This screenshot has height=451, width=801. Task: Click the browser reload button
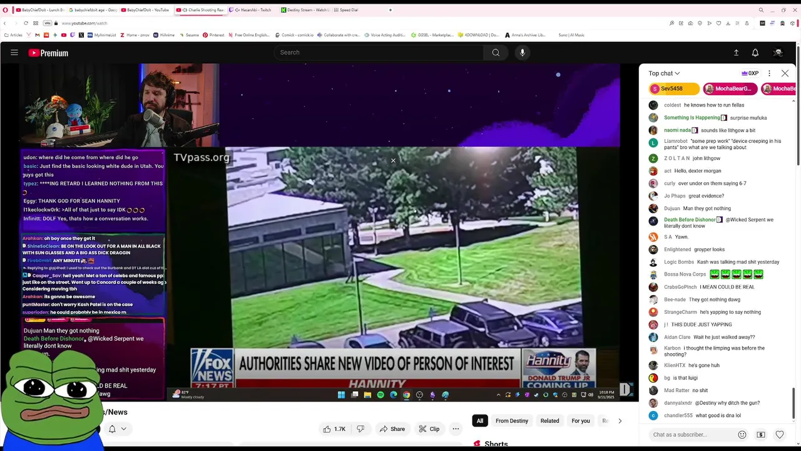(x=26, y=23)
